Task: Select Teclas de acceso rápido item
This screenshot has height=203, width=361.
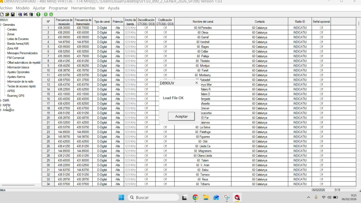Action: (x=21, y=86)
